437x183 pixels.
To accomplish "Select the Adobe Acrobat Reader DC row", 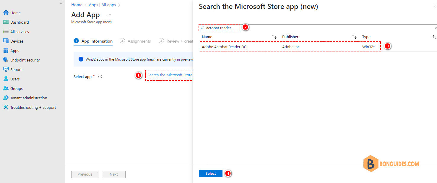I will coord(318,47).
